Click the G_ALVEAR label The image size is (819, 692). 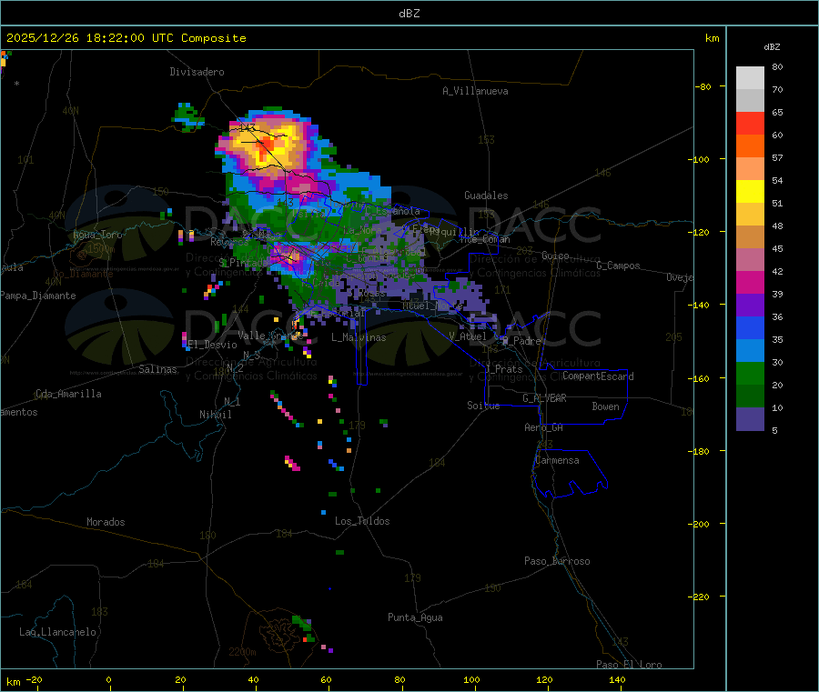tap(544, 398)
